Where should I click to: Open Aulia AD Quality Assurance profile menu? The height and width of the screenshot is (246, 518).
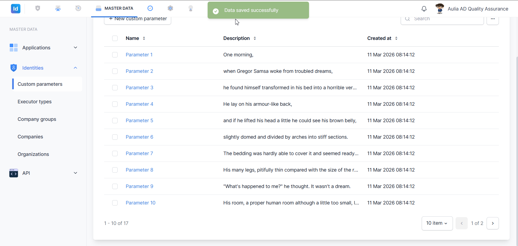pos(478,9)
